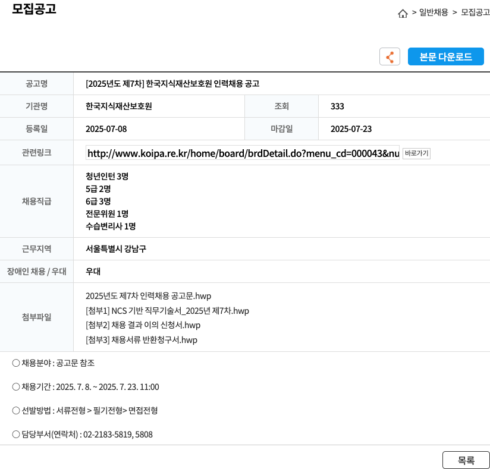Viewport: 490px width, 469px height.
Task: Click the 모집공고 page heading
Action: (x=34, y=8)
